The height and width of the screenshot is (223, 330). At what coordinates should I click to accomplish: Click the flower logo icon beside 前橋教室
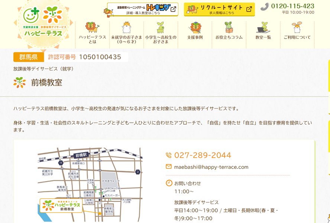pos(20,82)
